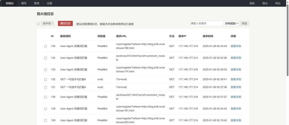
Task: Expand the 选中项 dropdown
Action: pyautogui.click(x=48, y=23)
